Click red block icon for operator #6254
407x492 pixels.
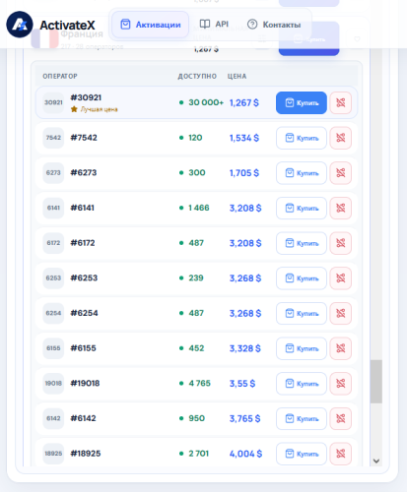click(x=341, y=314)
